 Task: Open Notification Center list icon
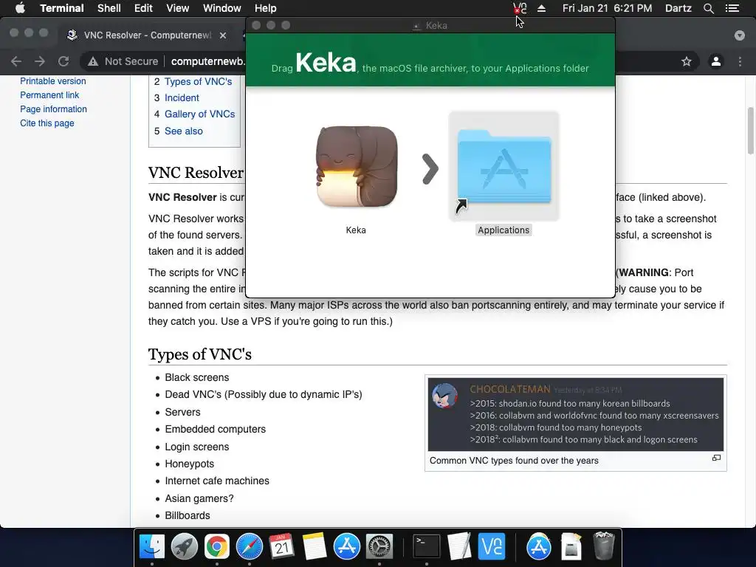pos(732,8)
